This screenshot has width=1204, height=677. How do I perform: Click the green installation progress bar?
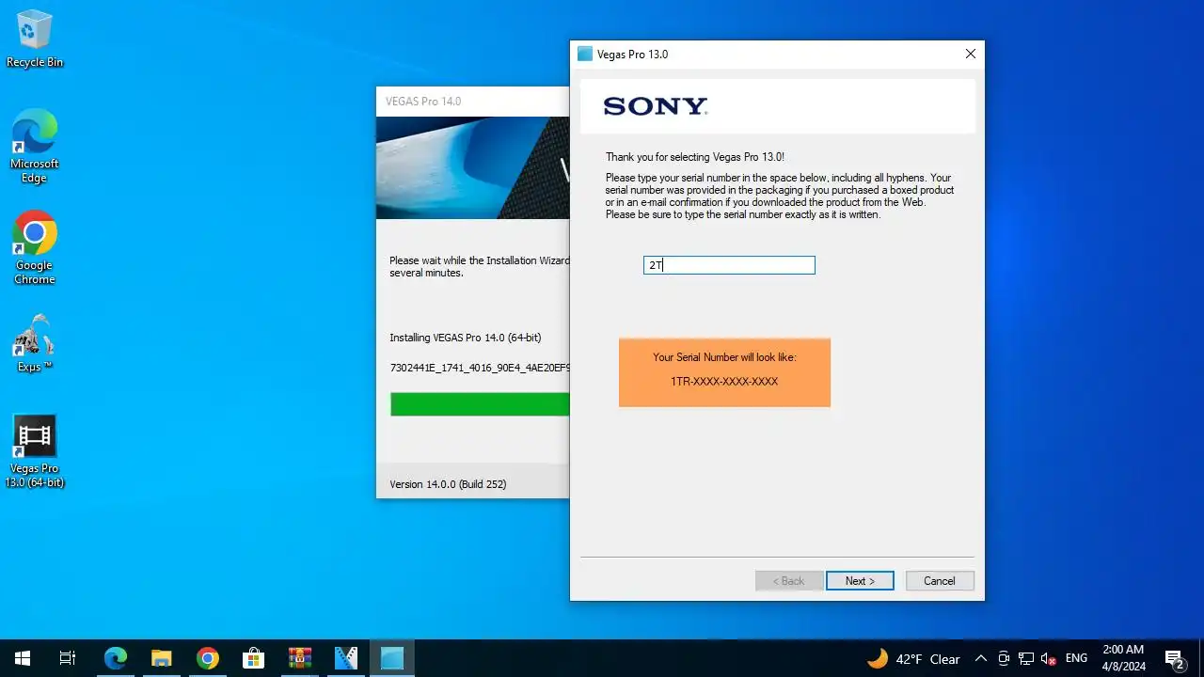[480, 404]
